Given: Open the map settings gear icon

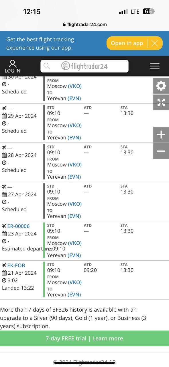Looking at the screenshot, I should pos(161,86).
